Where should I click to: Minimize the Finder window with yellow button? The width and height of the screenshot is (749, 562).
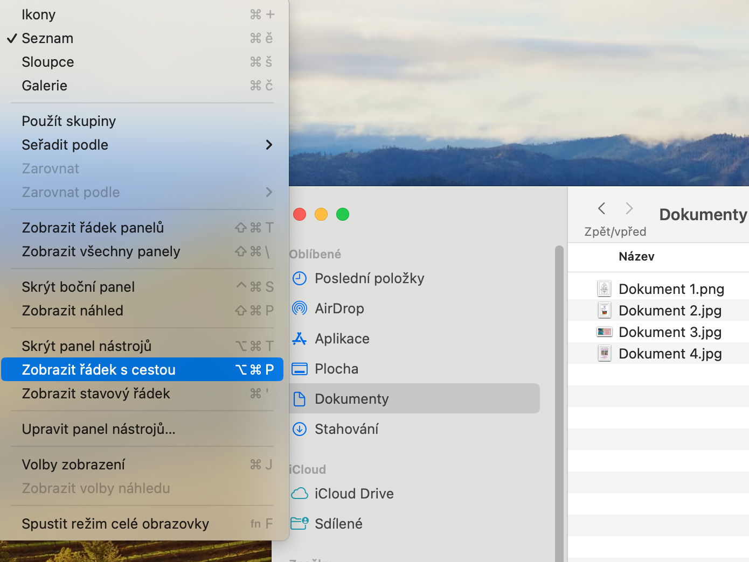point(321,214)
